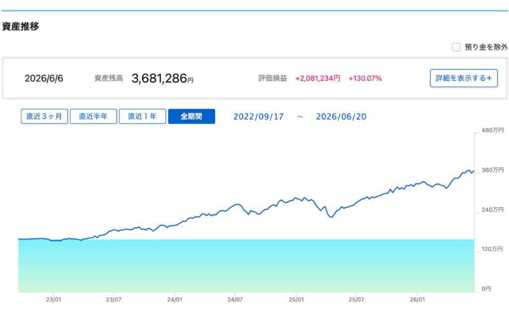509x324 pixels.
Task: Click the 480万円 axis label
Action: (x=493, y=130)
